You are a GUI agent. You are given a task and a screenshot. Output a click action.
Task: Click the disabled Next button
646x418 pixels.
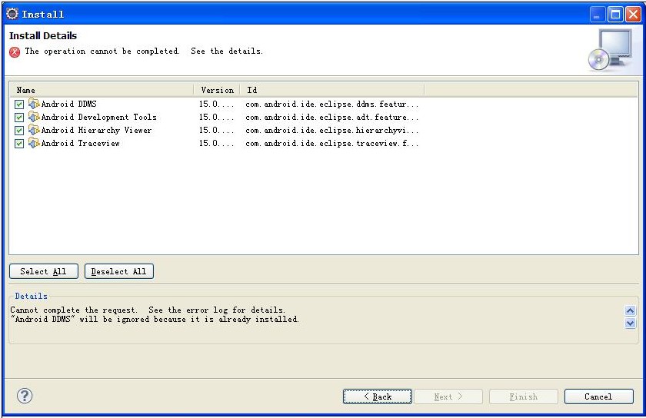448,396
